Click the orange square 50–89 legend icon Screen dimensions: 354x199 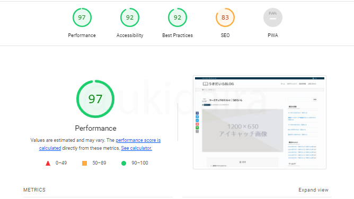coord(84,163)
